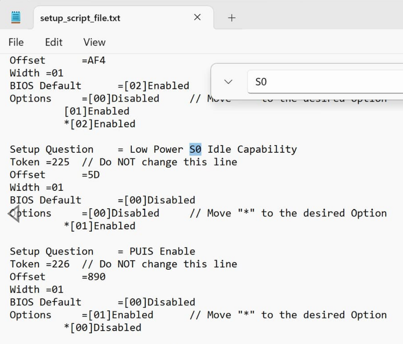This screenshot has width=403, height=344.
Task: Click the Offset =890 line
Action: pyautogui.click(x=57, y=277)
